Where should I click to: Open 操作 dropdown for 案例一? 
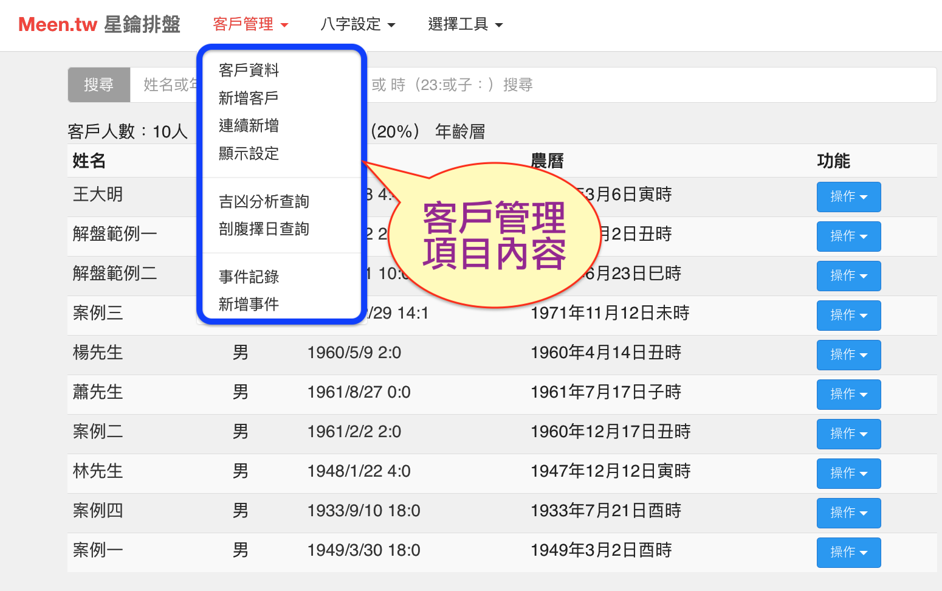(848, 553)
